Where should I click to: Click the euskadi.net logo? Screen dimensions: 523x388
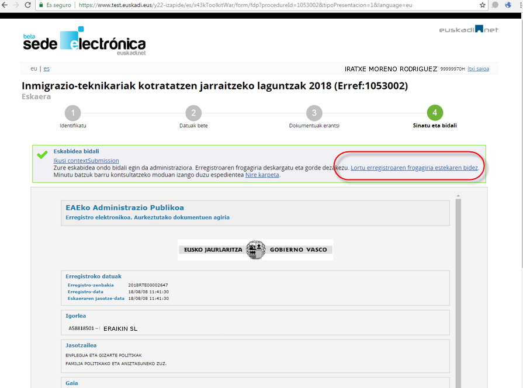pos(468,29)
